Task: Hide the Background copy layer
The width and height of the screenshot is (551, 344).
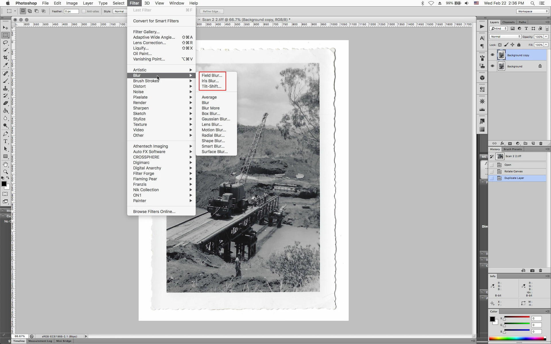Action: pos(492,55)
